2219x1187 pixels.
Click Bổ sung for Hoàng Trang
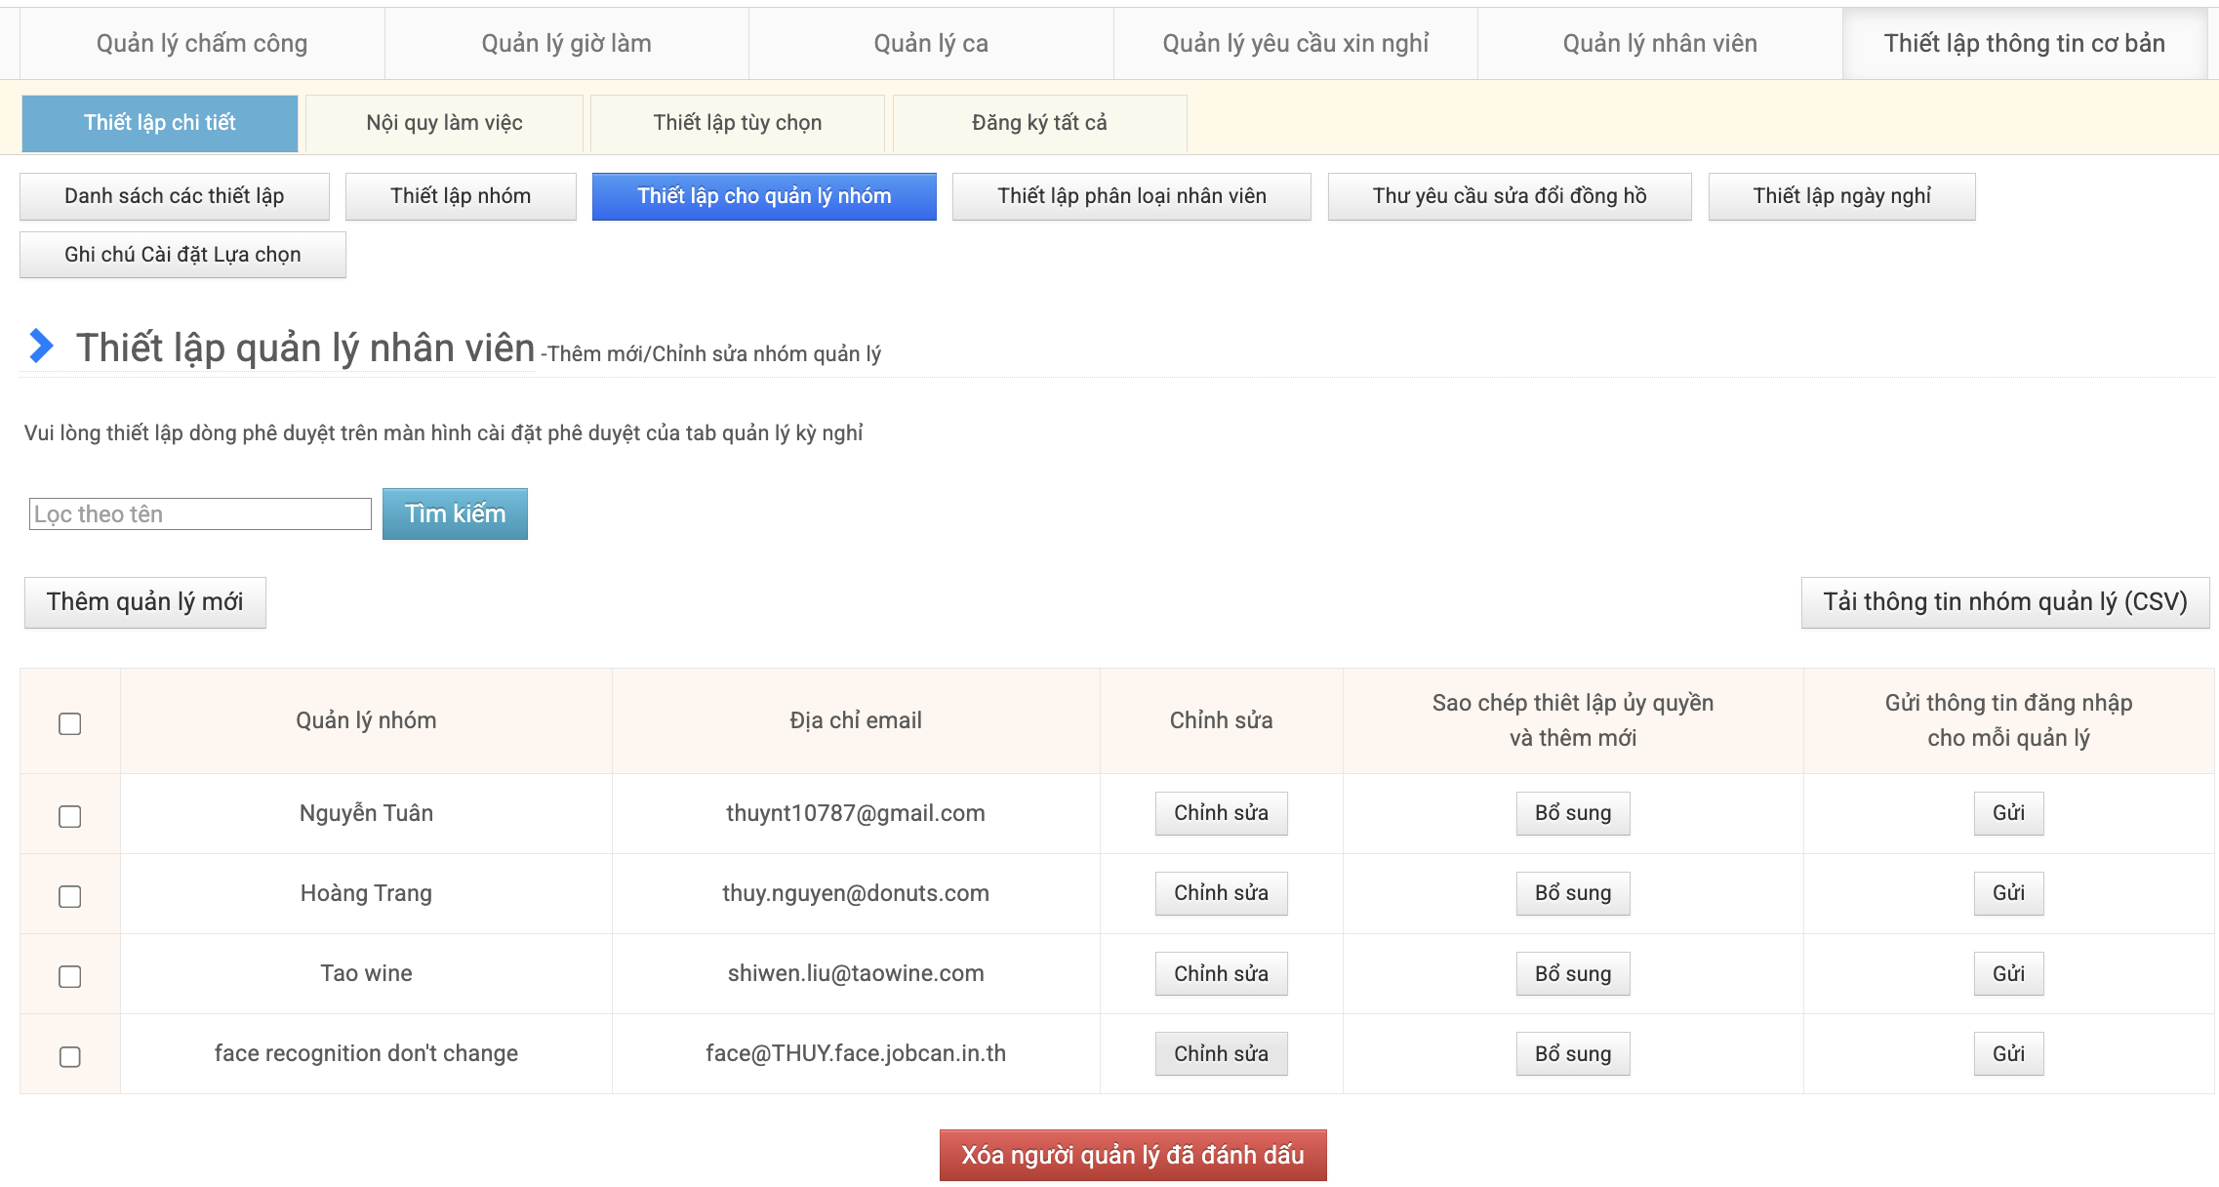click(x=1572, y=893)
